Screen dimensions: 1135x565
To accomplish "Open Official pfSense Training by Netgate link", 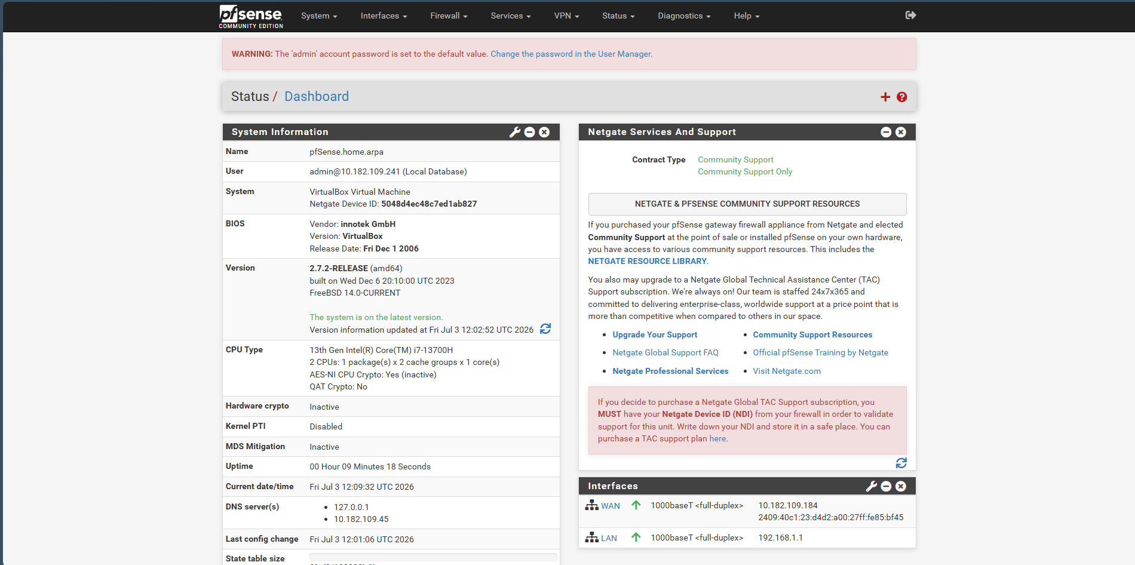I will (x=820, y=353).
